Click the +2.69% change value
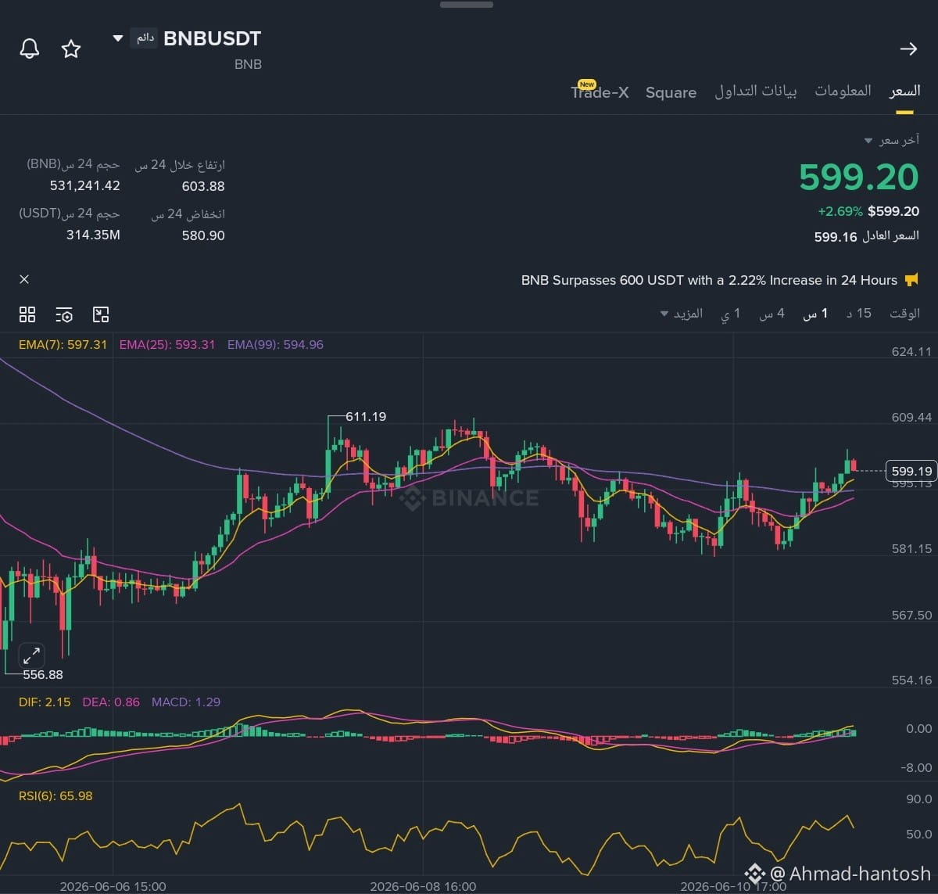The image size is (938, 894). coord(840,211)
